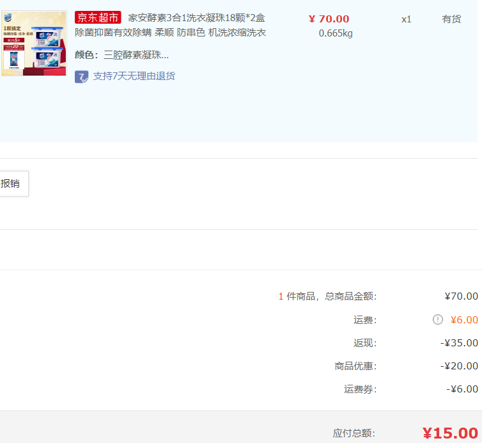
Task: Click the 有货 stock status
Action: click(451, 19)
